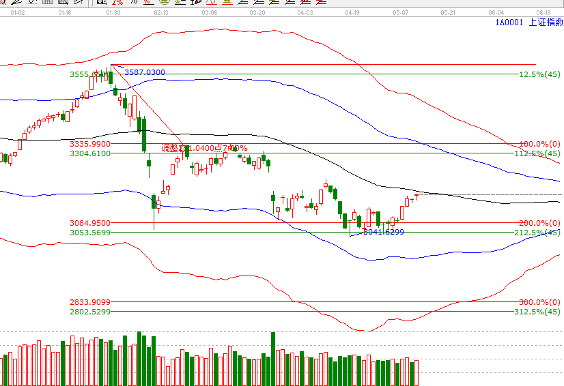Click the red percent toolbar icon
Viewport: 564px width, 386px height.
[x=118, y=2]
